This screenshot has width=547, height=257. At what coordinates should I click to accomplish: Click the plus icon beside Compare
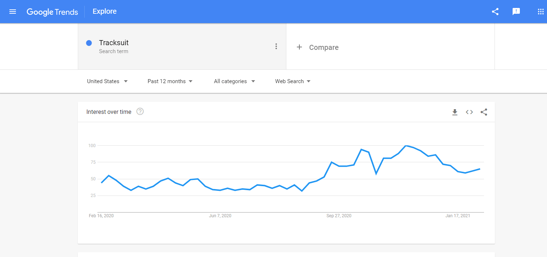tap(299, 47)
